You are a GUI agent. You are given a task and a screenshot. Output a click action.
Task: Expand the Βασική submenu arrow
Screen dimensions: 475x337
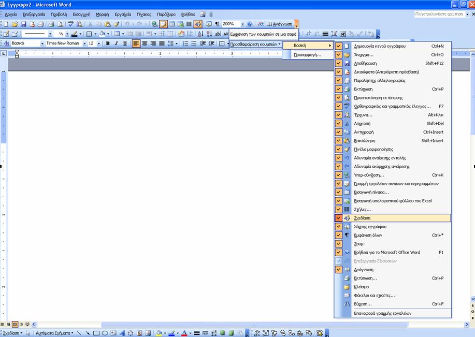coord(330,46)
